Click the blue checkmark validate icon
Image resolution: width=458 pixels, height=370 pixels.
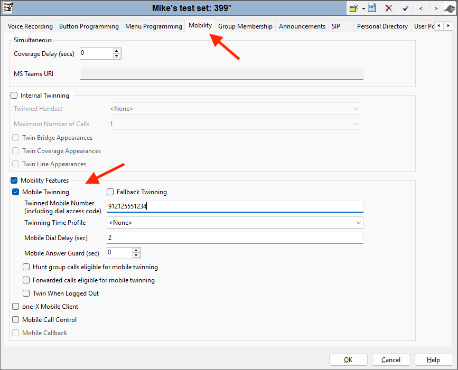click(405, 8)
